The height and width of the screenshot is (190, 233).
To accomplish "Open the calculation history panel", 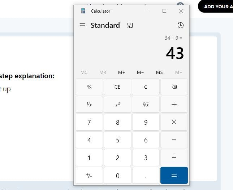I will click(x=181, y=25).
